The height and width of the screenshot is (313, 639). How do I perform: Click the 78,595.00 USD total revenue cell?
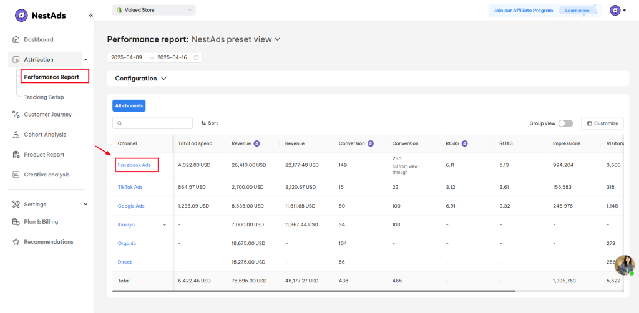[x=248, y=281]
